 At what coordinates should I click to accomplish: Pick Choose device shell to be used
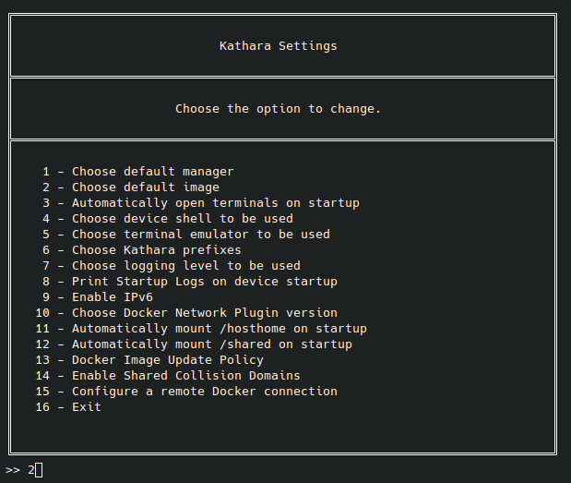tap(182, 218)
